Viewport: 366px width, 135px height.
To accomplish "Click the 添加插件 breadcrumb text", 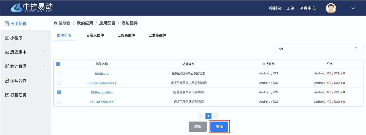I will [130, 23].
